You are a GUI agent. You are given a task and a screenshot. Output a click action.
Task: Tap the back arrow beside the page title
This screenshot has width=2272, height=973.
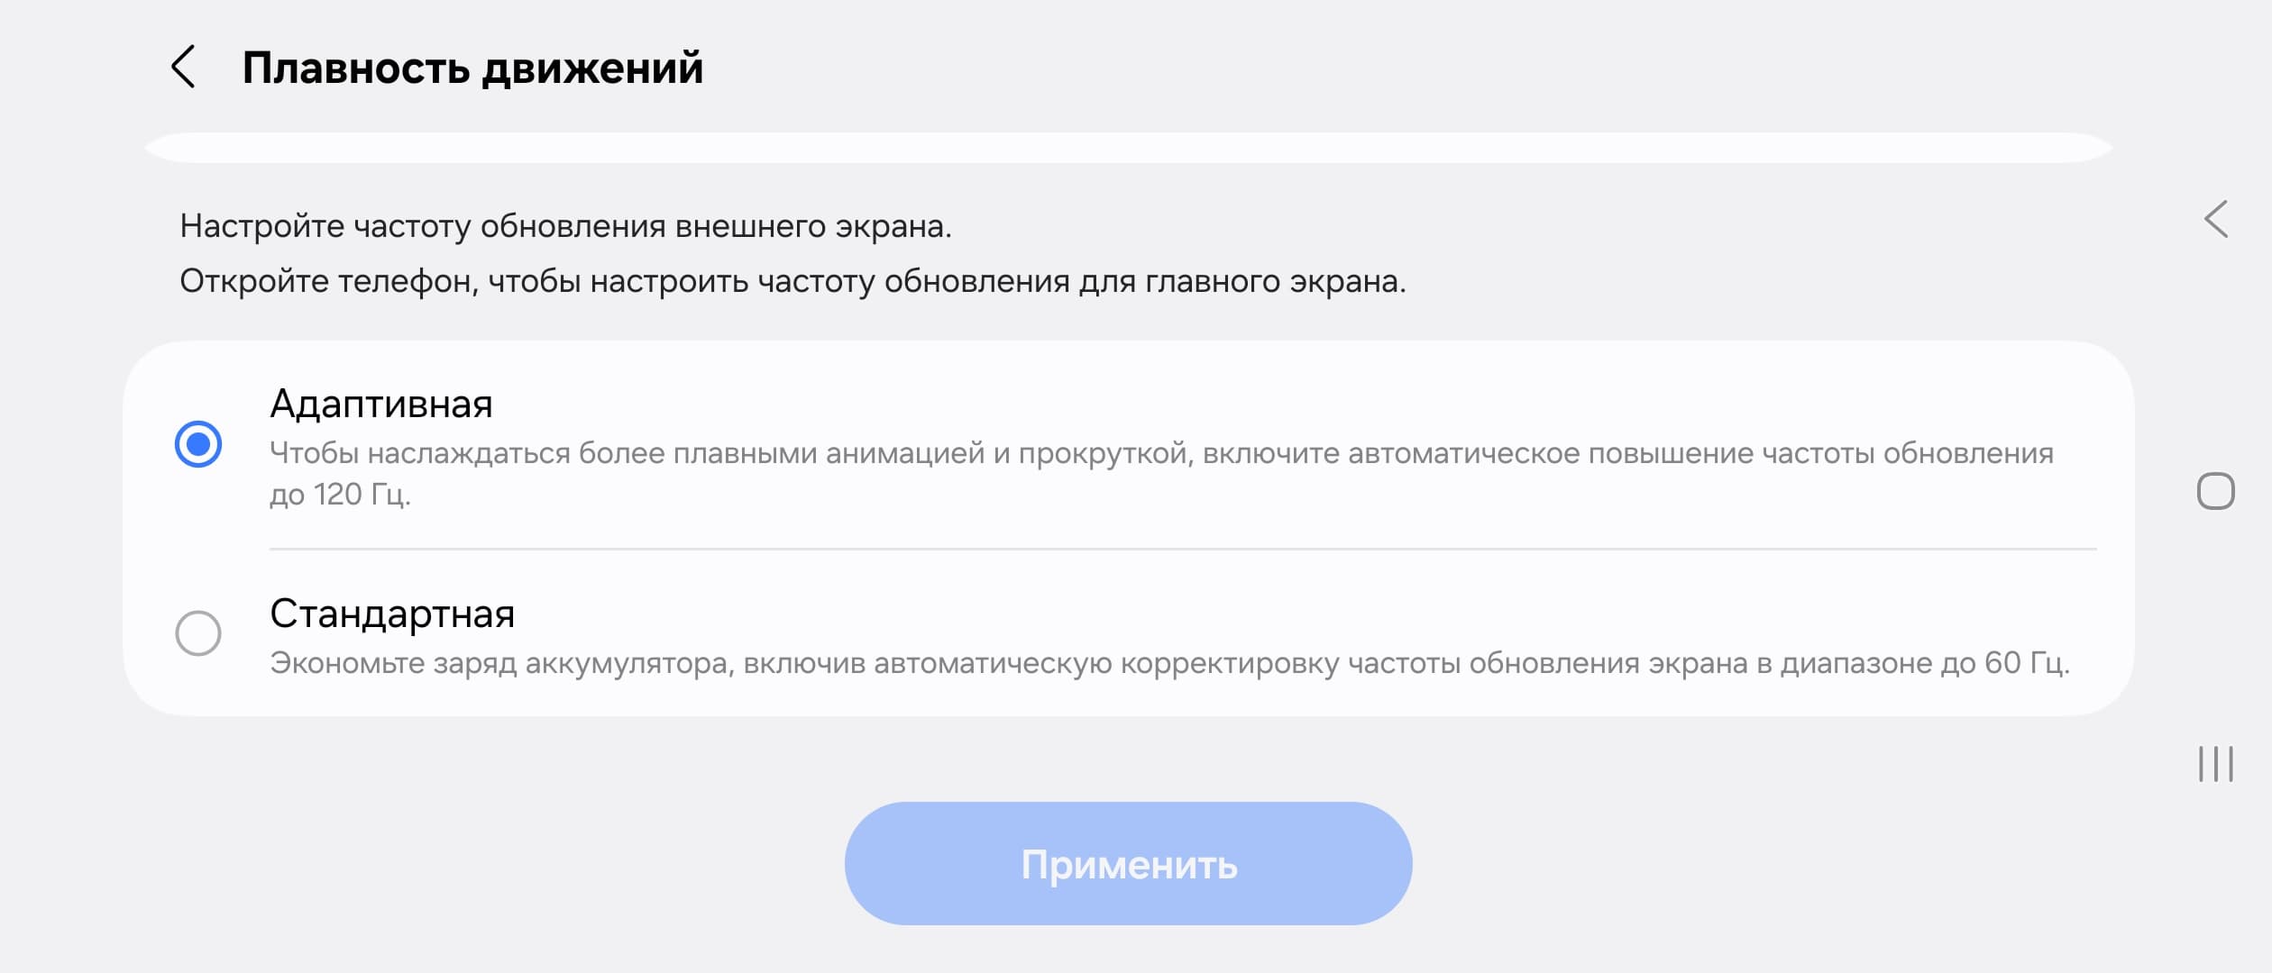point(183,68)
